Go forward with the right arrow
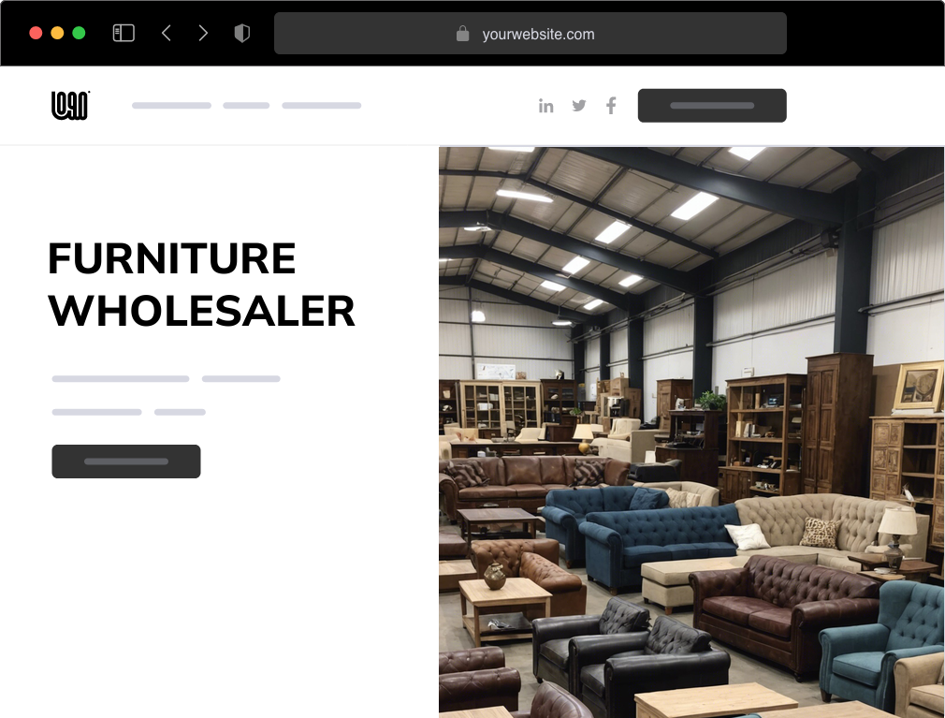This screenshot has height=718, width=945. [x=203, y=33]
